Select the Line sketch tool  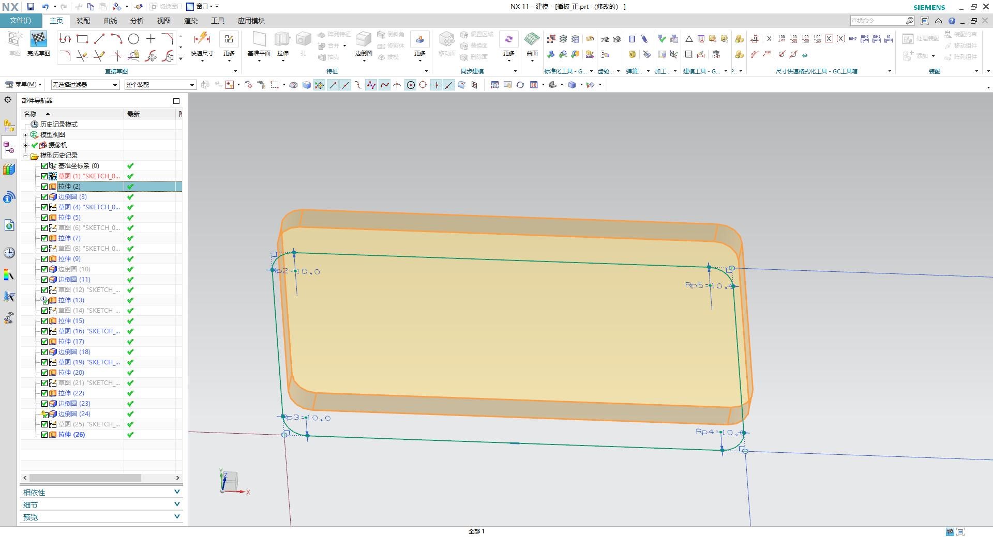point(99,39)
